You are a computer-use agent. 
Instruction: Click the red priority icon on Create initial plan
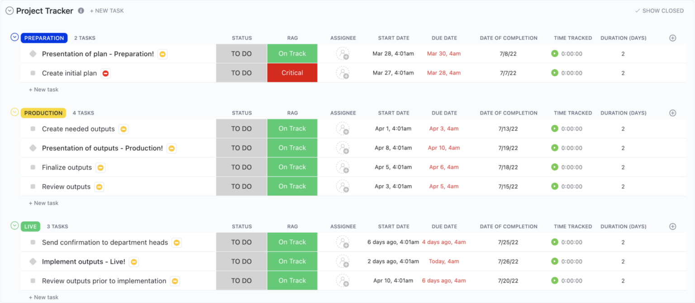coord(105,72)
